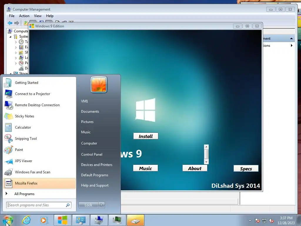Click scroll up arrow above About button
Viewport: 301px width, 226px height.
[206, 147]
